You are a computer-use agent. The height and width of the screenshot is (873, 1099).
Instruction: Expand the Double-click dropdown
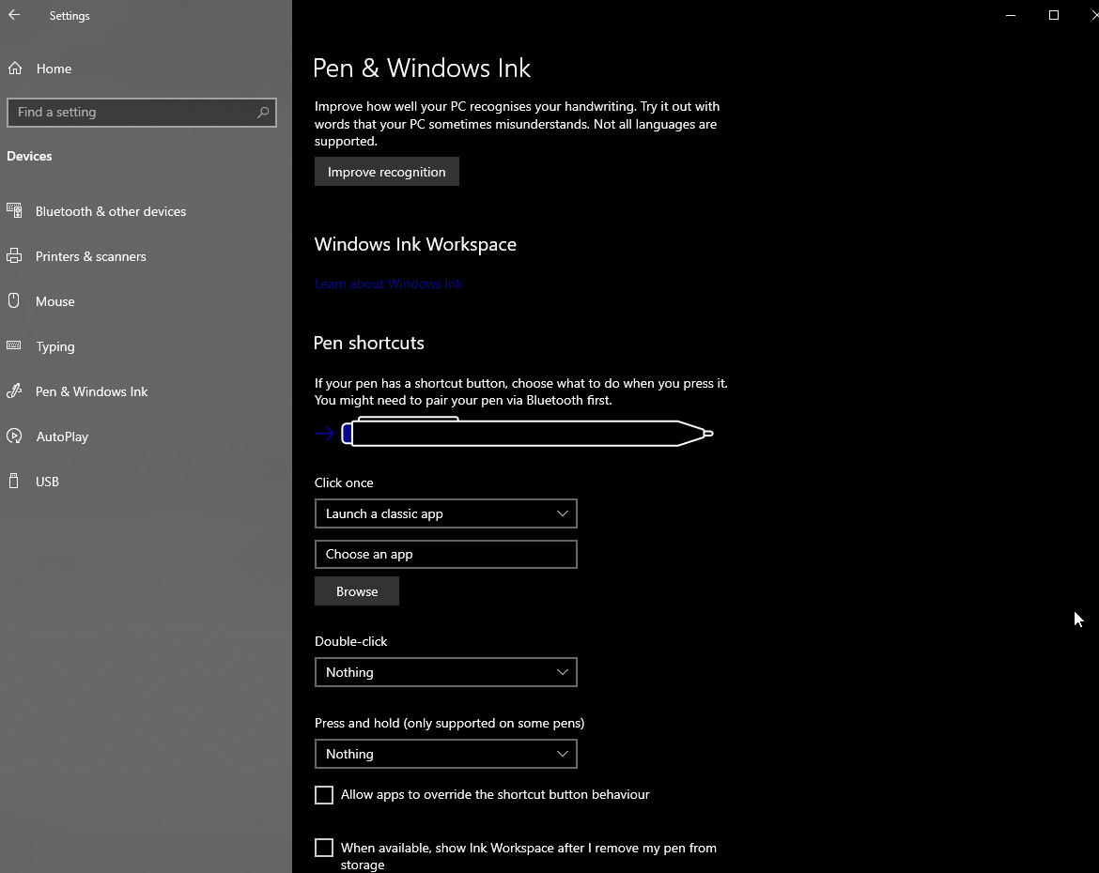pyautogui.click(x=445, y=672)
